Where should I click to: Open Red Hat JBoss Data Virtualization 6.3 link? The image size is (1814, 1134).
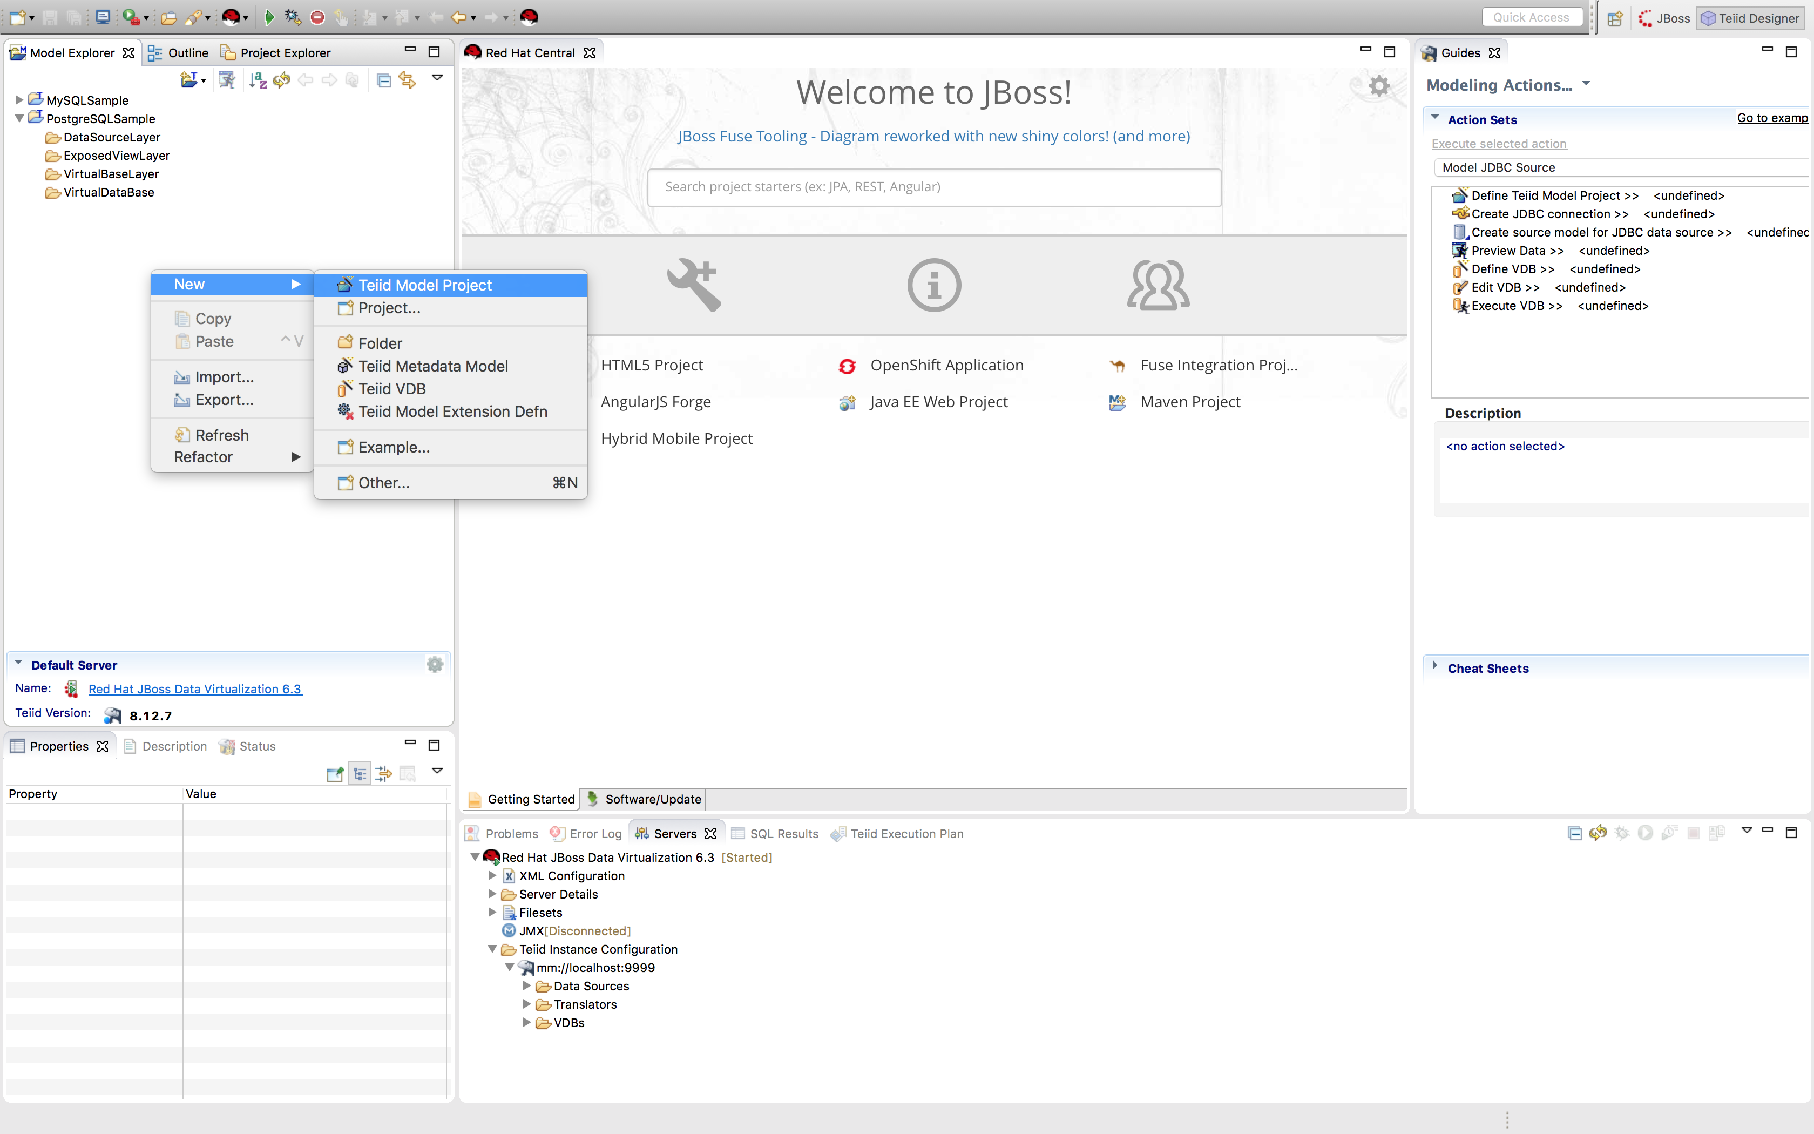pyautogui.click(x=195, y=688)
